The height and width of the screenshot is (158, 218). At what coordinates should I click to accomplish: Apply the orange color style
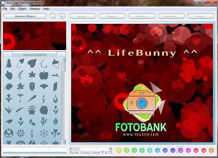pos(211,150)
